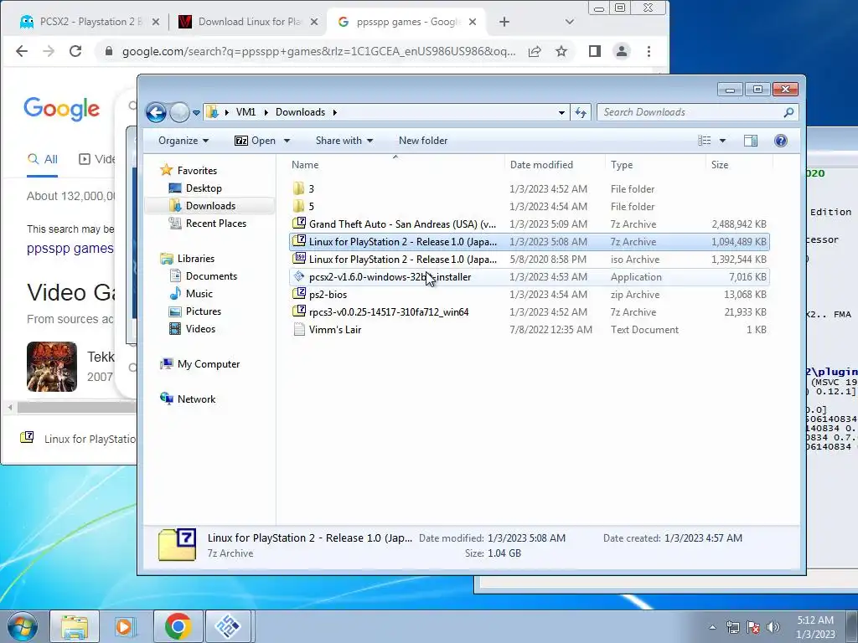Click the Chrome address bar URL
Viewport: 858px width, 643px height.
click(x=318, y=51)
